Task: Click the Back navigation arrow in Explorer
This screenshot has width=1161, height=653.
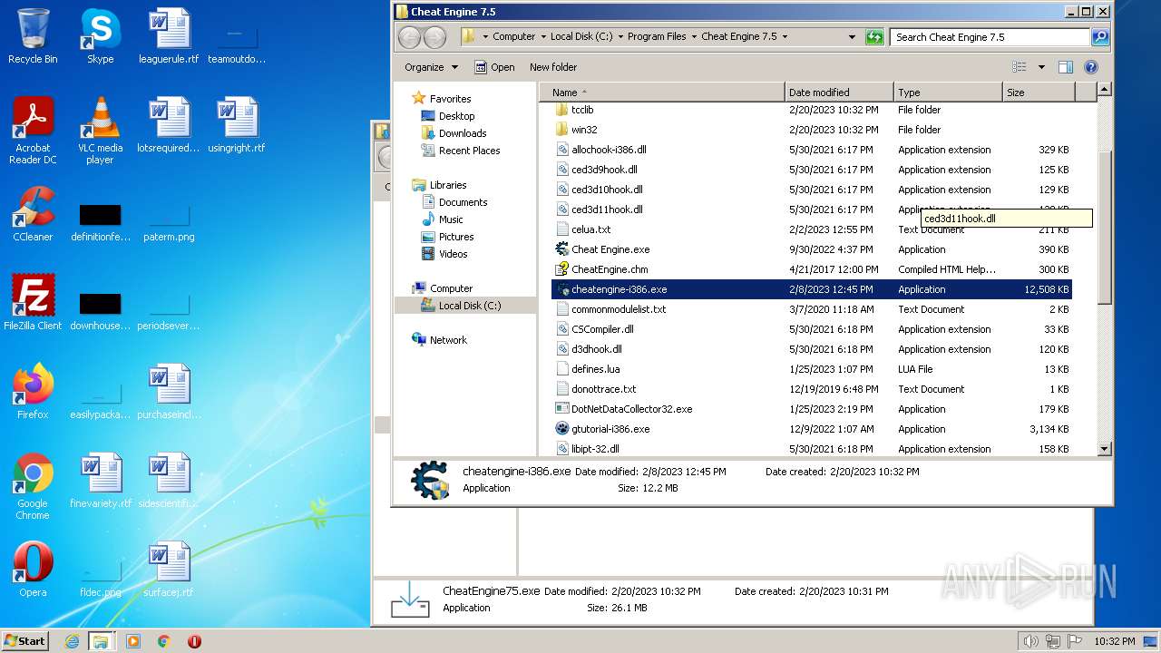Action: (x=410, y=37)
